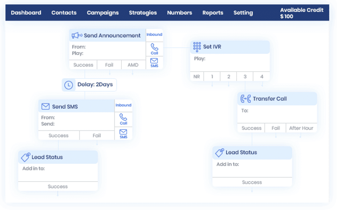Click Add in to: on right Lead Status node
This screenshot has width=337, height=215.
pyautogui.click(x=227, y=164)
